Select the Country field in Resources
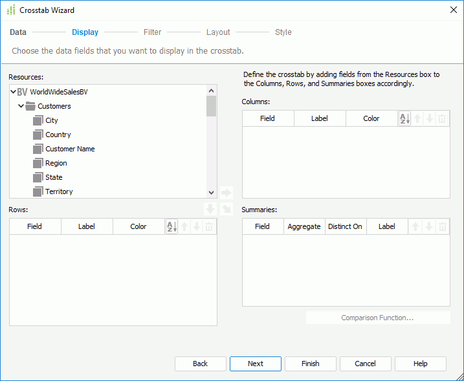 click(58, 135)
